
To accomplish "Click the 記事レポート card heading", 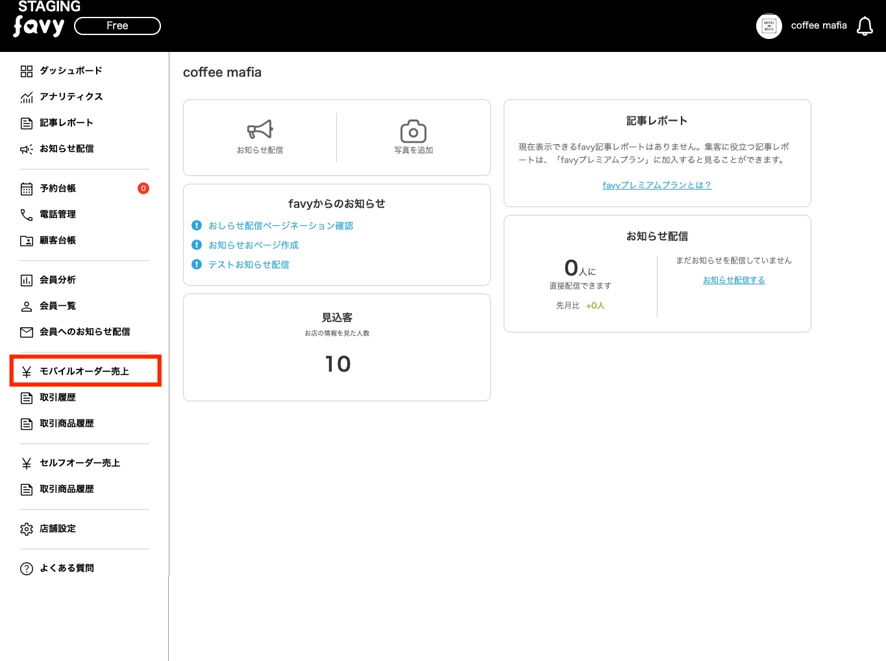I will 657,121.
